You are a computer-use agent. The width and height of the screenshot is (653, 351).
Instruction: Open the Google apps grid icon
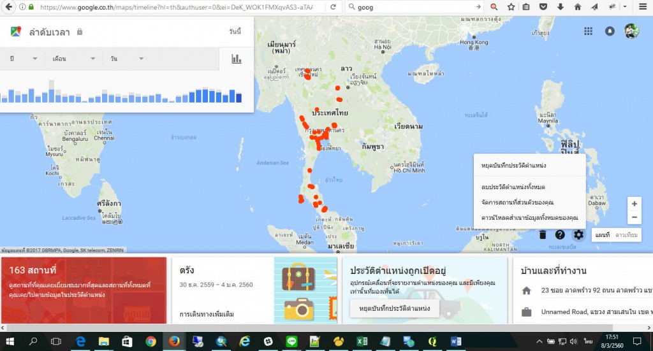point(588,31)
